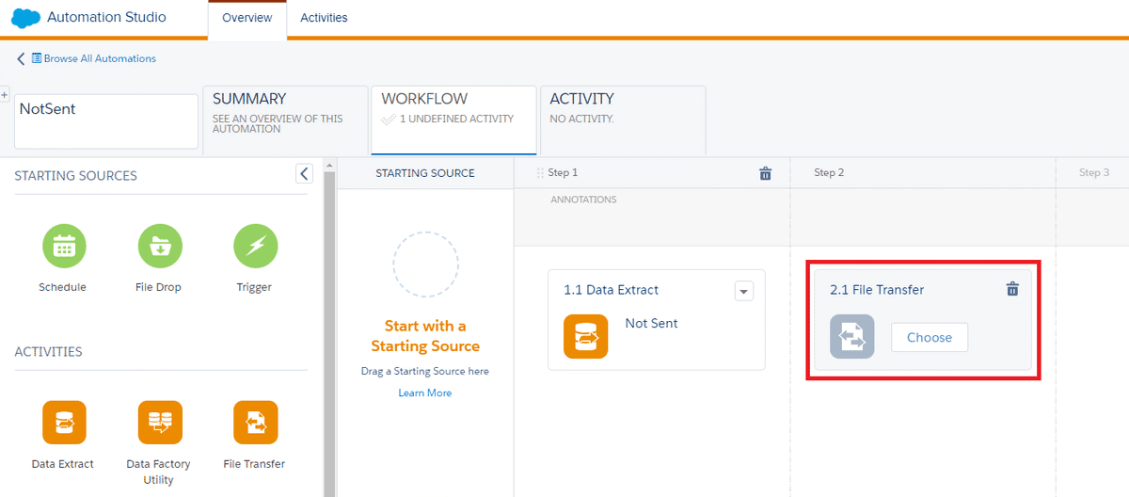The image size is (1129, 497).
Task: Open the 1.1 Data Extract dropdown menu
Action: click(x=744, y=292)
